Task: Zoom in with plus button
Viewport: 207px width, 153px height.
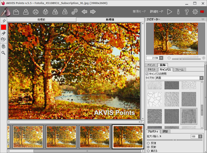Action: pos(204,58)
